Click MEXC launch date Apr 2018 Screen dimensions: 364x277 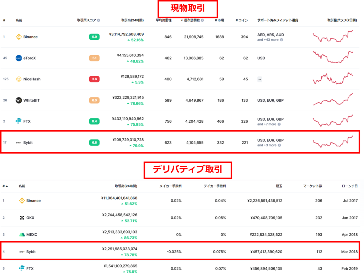pyautogui.click(x=350, y=235)
